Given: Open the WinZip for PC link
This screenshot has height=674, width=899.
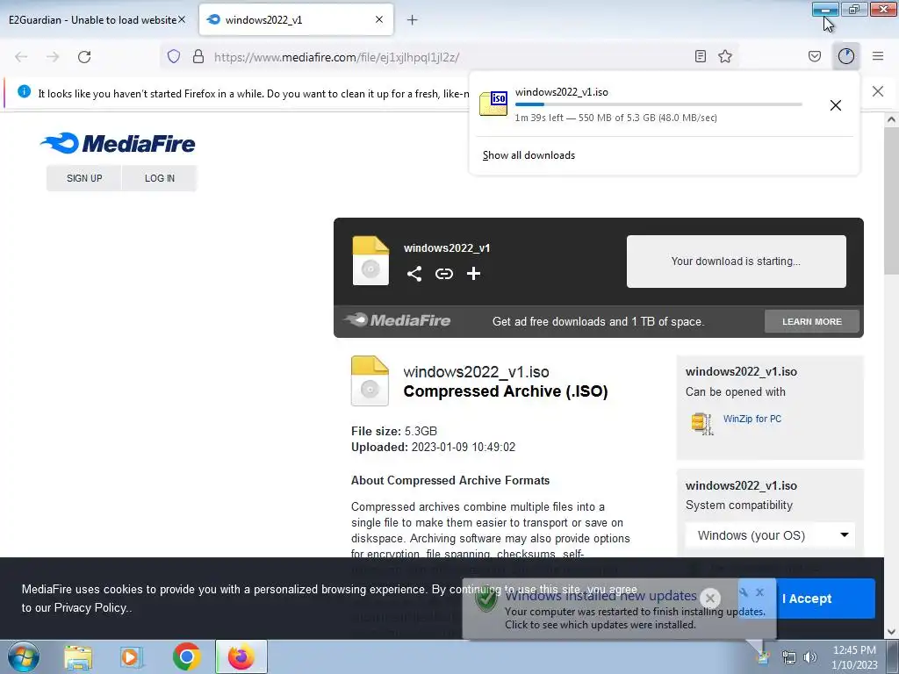Looking at the screenshot, I should (x=752, y=419).
